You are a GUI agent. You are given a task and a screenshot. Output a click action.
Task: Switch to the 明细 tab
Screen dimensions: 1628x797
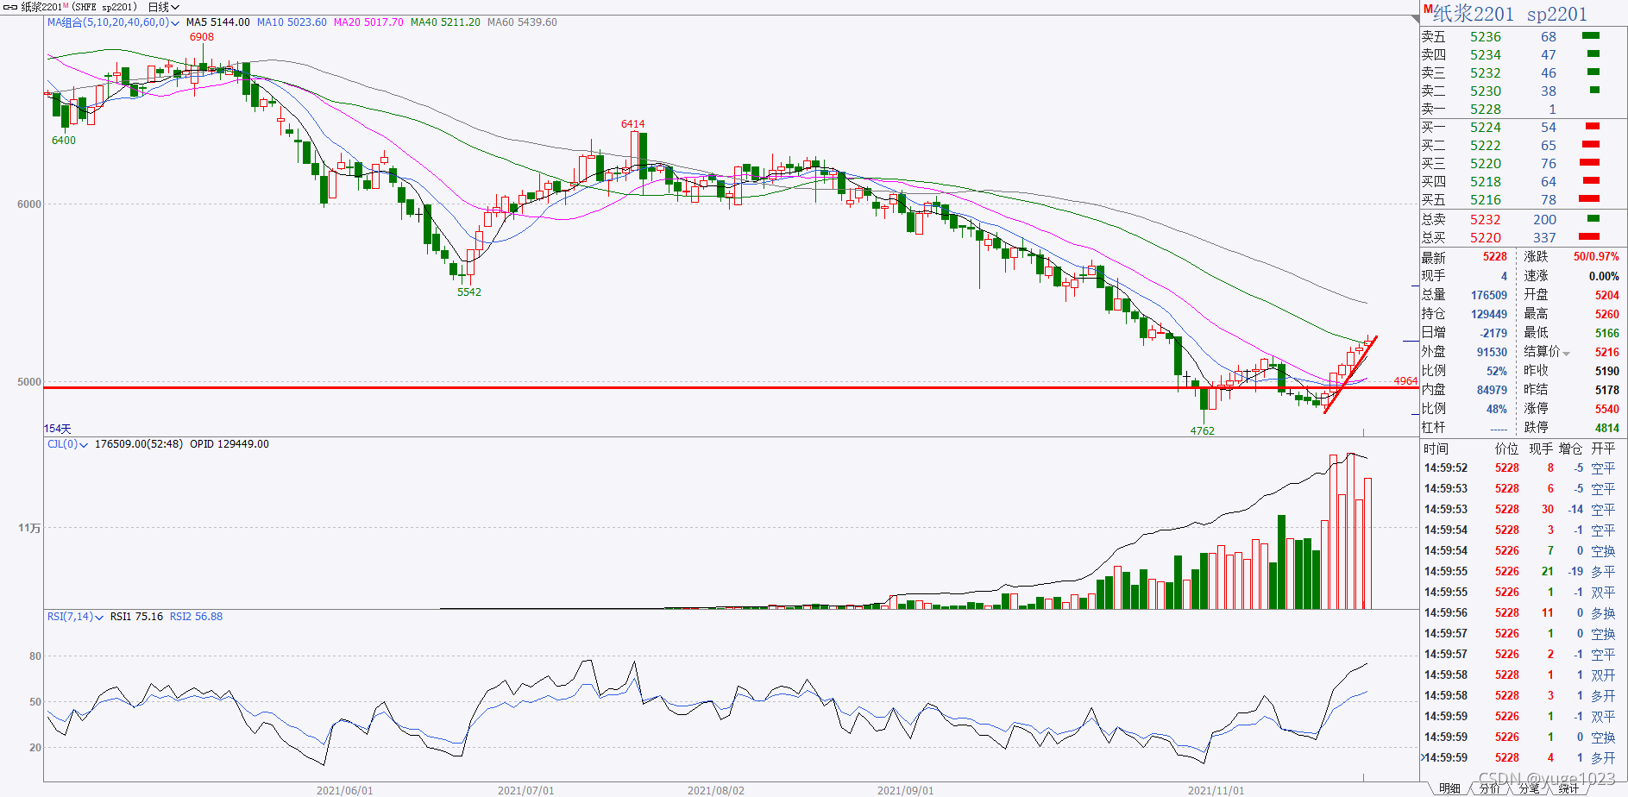tap(1449, 788)
